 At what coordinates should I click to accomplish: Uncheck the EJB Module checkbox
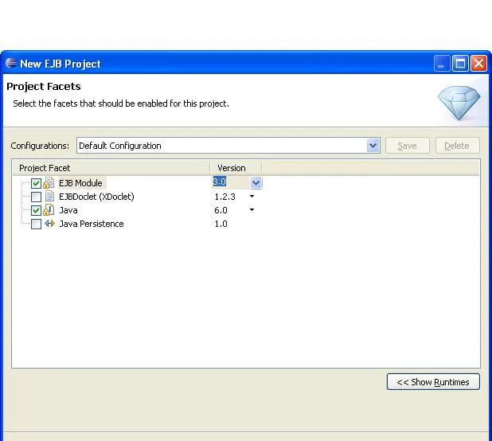(x=36, y=183)
